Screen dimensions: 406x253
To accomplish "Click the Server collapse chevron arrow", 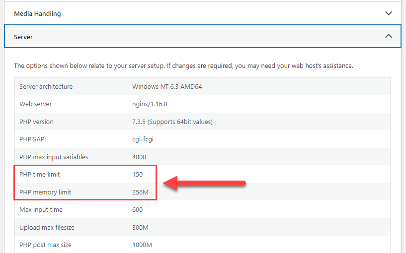I will click(x=389, y=36).
